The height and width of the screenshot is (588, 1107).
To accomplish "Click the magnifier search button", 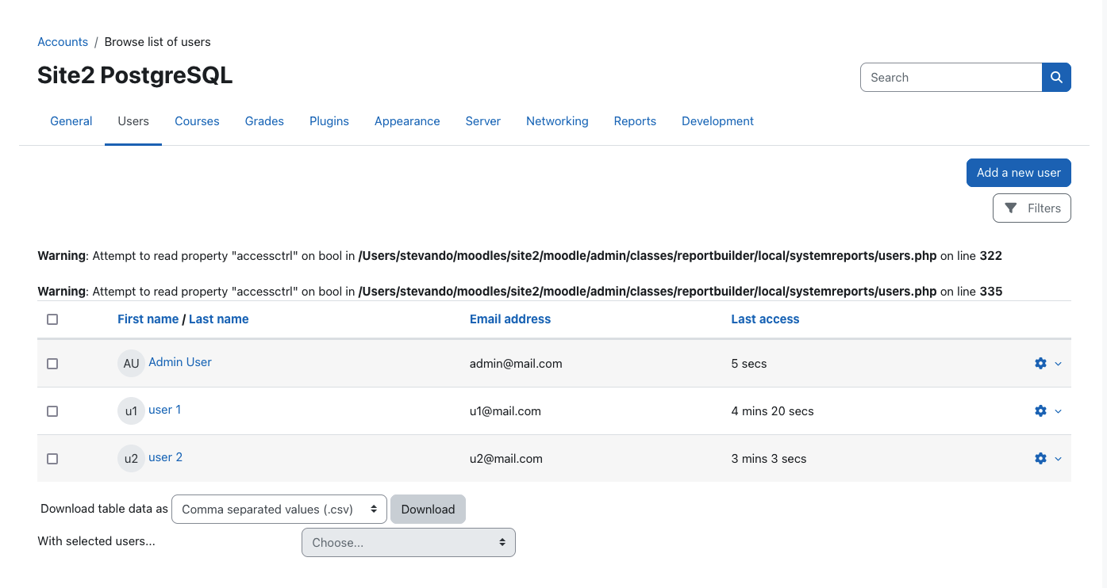I will pos(1056,78).
